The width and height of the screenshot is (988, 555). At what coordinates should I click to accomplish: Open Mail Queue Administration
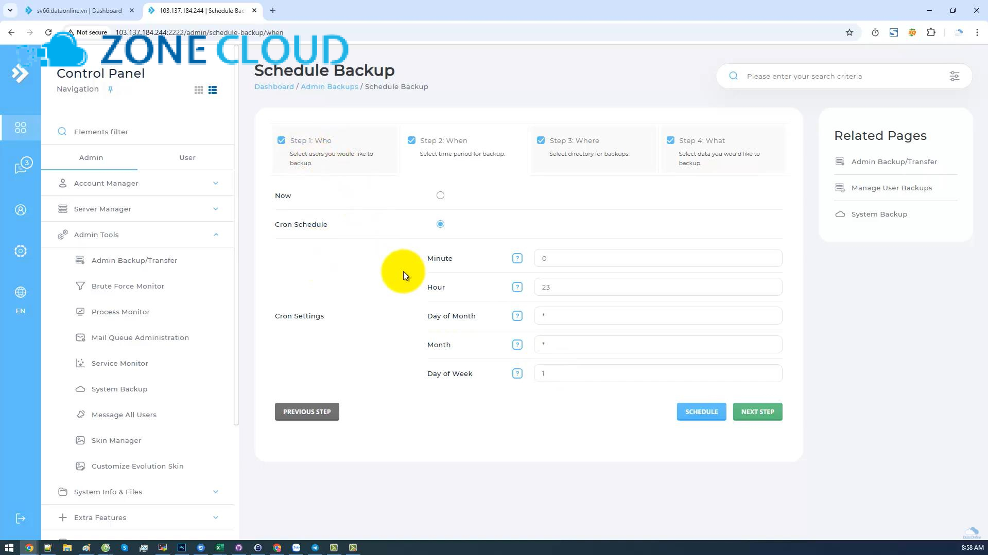(80, 337)
